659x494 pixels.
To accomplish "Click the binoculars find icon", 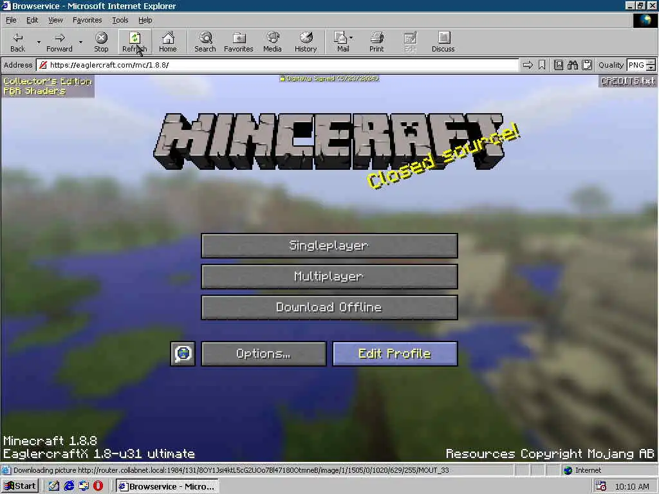I will point(572,65).
